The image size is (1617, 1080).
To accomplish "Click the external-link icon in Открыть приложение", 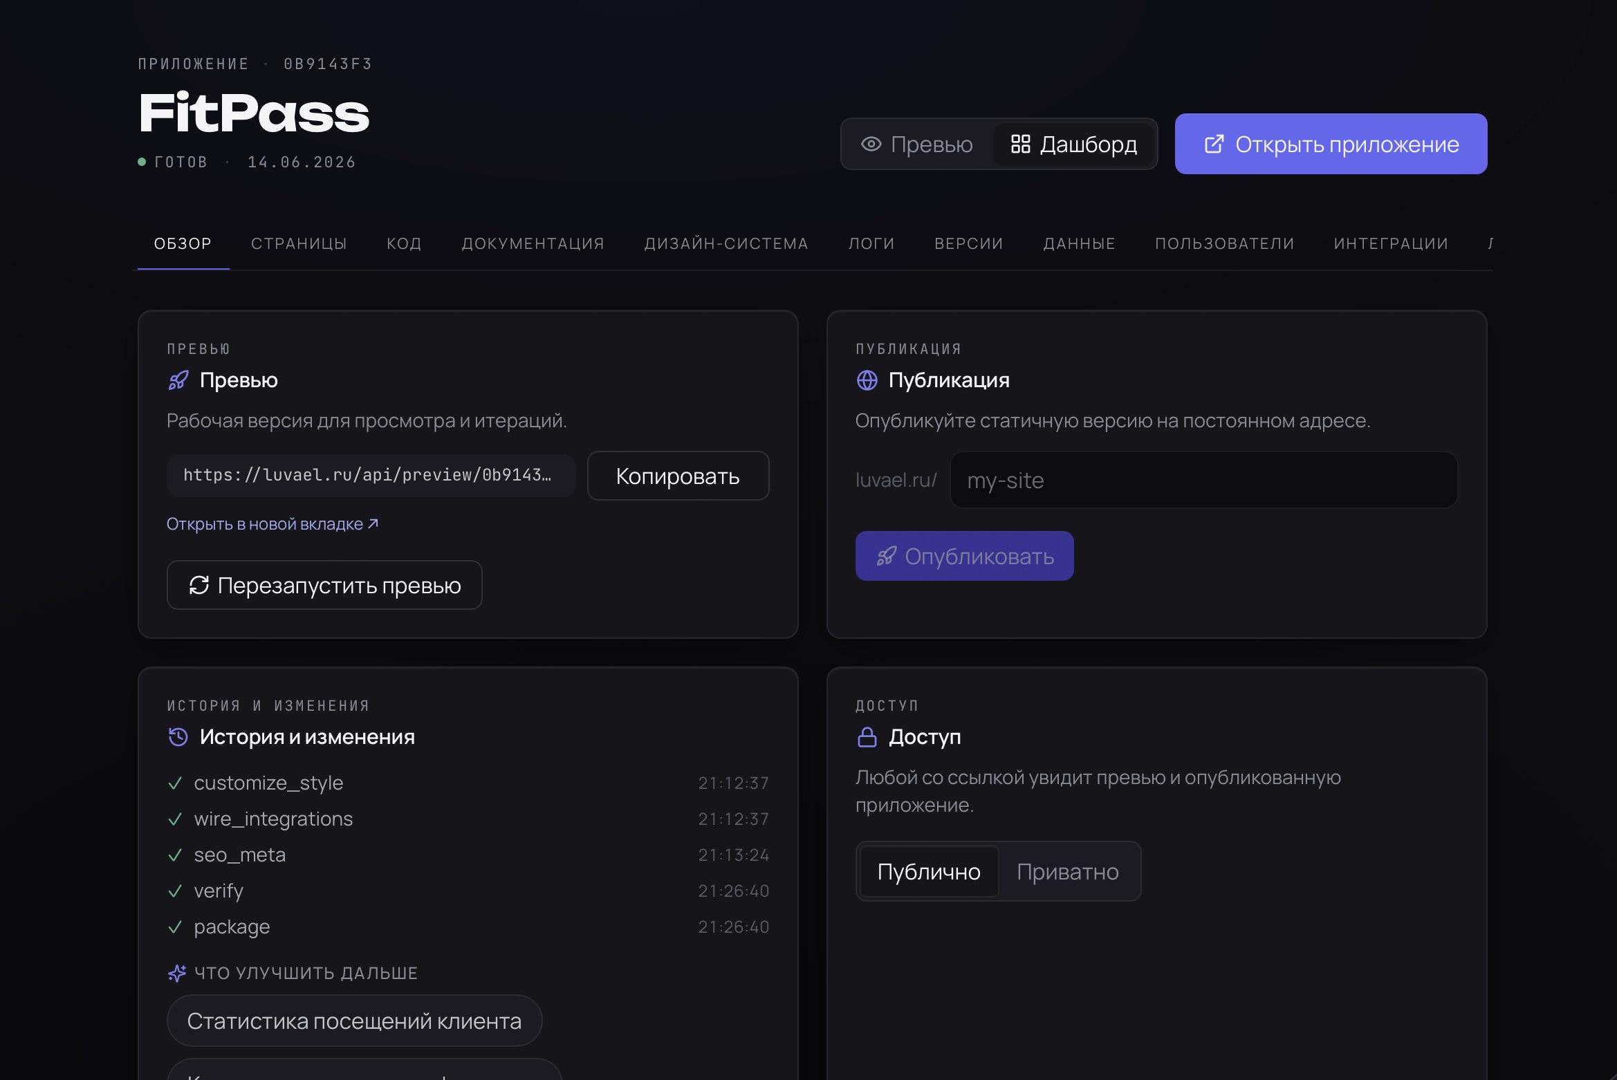I will [1214, 144].
